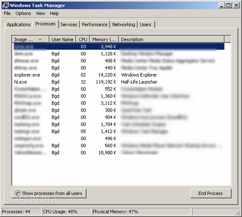This screenshot has width=242, height=217.
Task: Go to the Networking tab
Action: coord(124,25)
